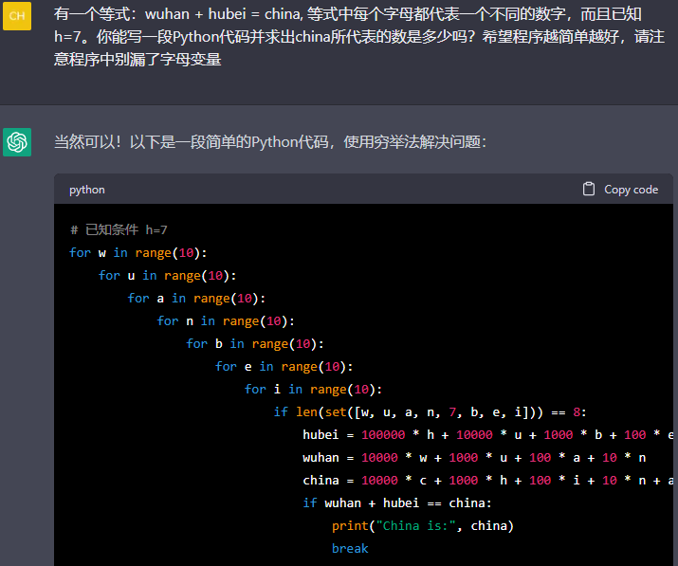Click the print("China is:", china) statement
This screenshot has width=678, height=566.
pos(423,525)
